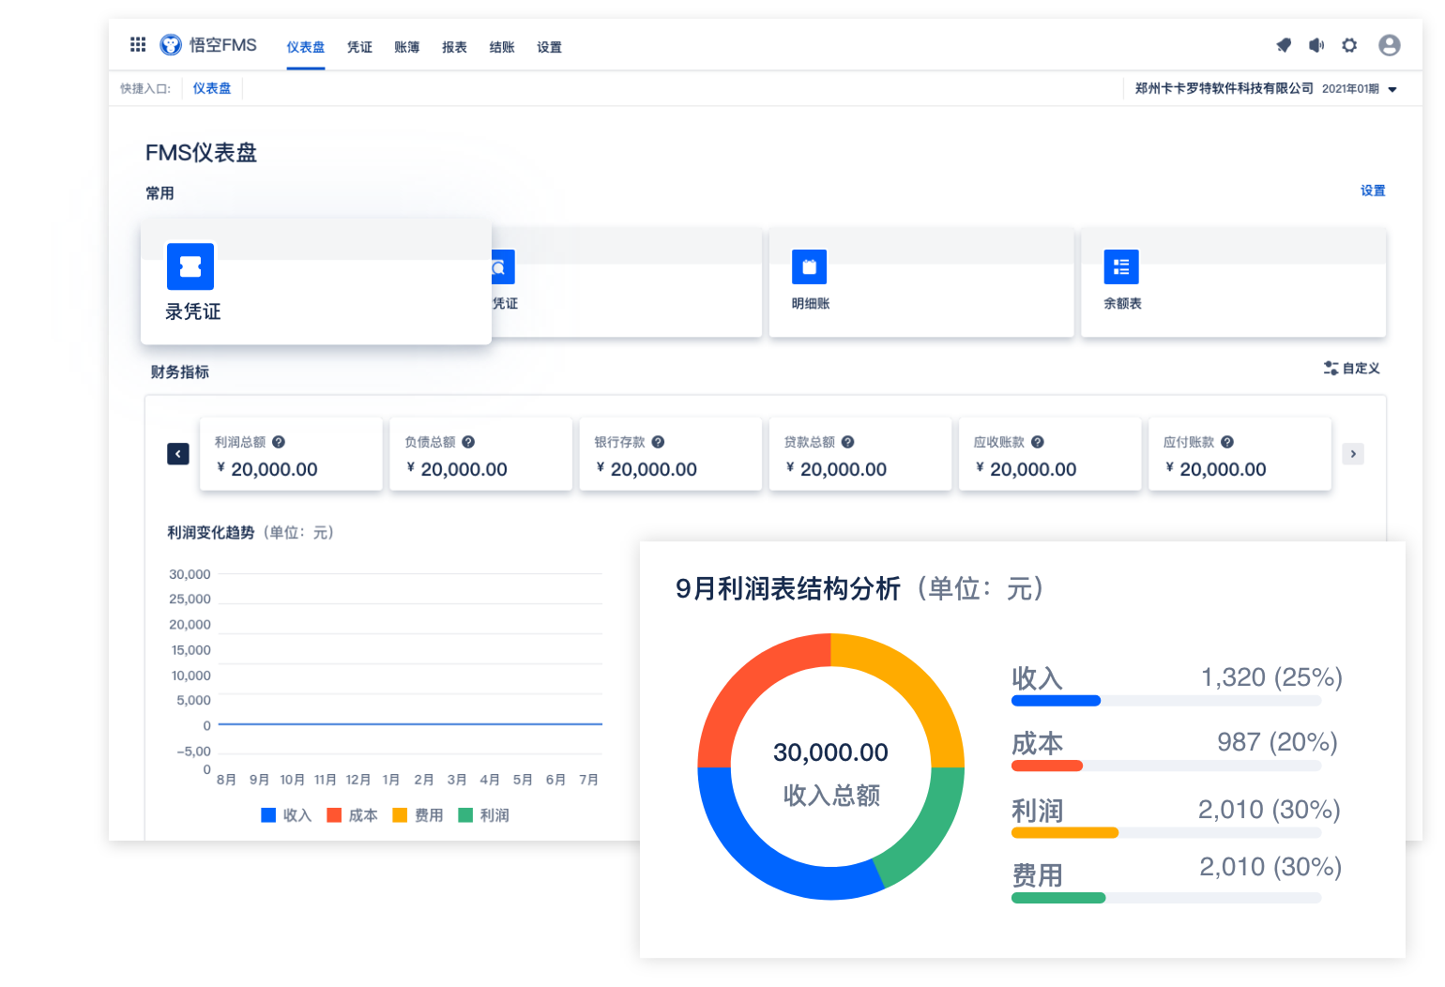Click the FMS仪表盘 page title

tap(201, 153)
